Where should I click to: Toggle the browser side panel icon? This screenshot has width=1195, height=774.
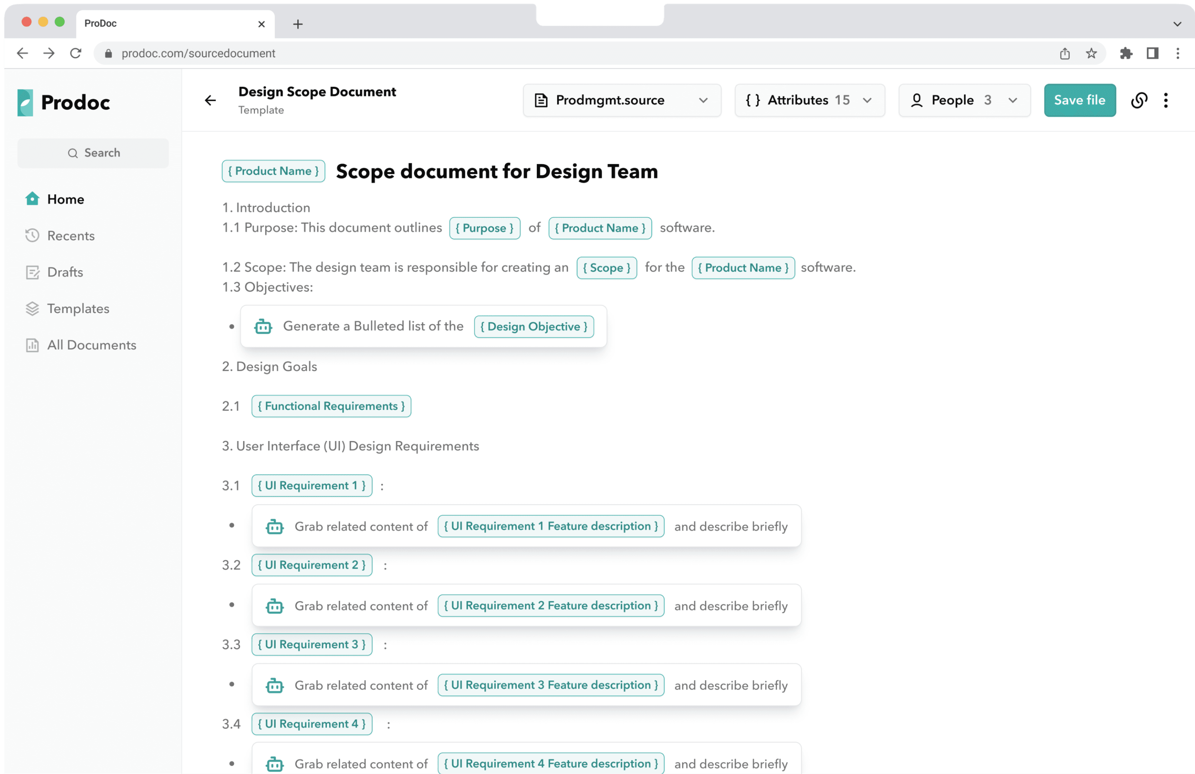1152,53
